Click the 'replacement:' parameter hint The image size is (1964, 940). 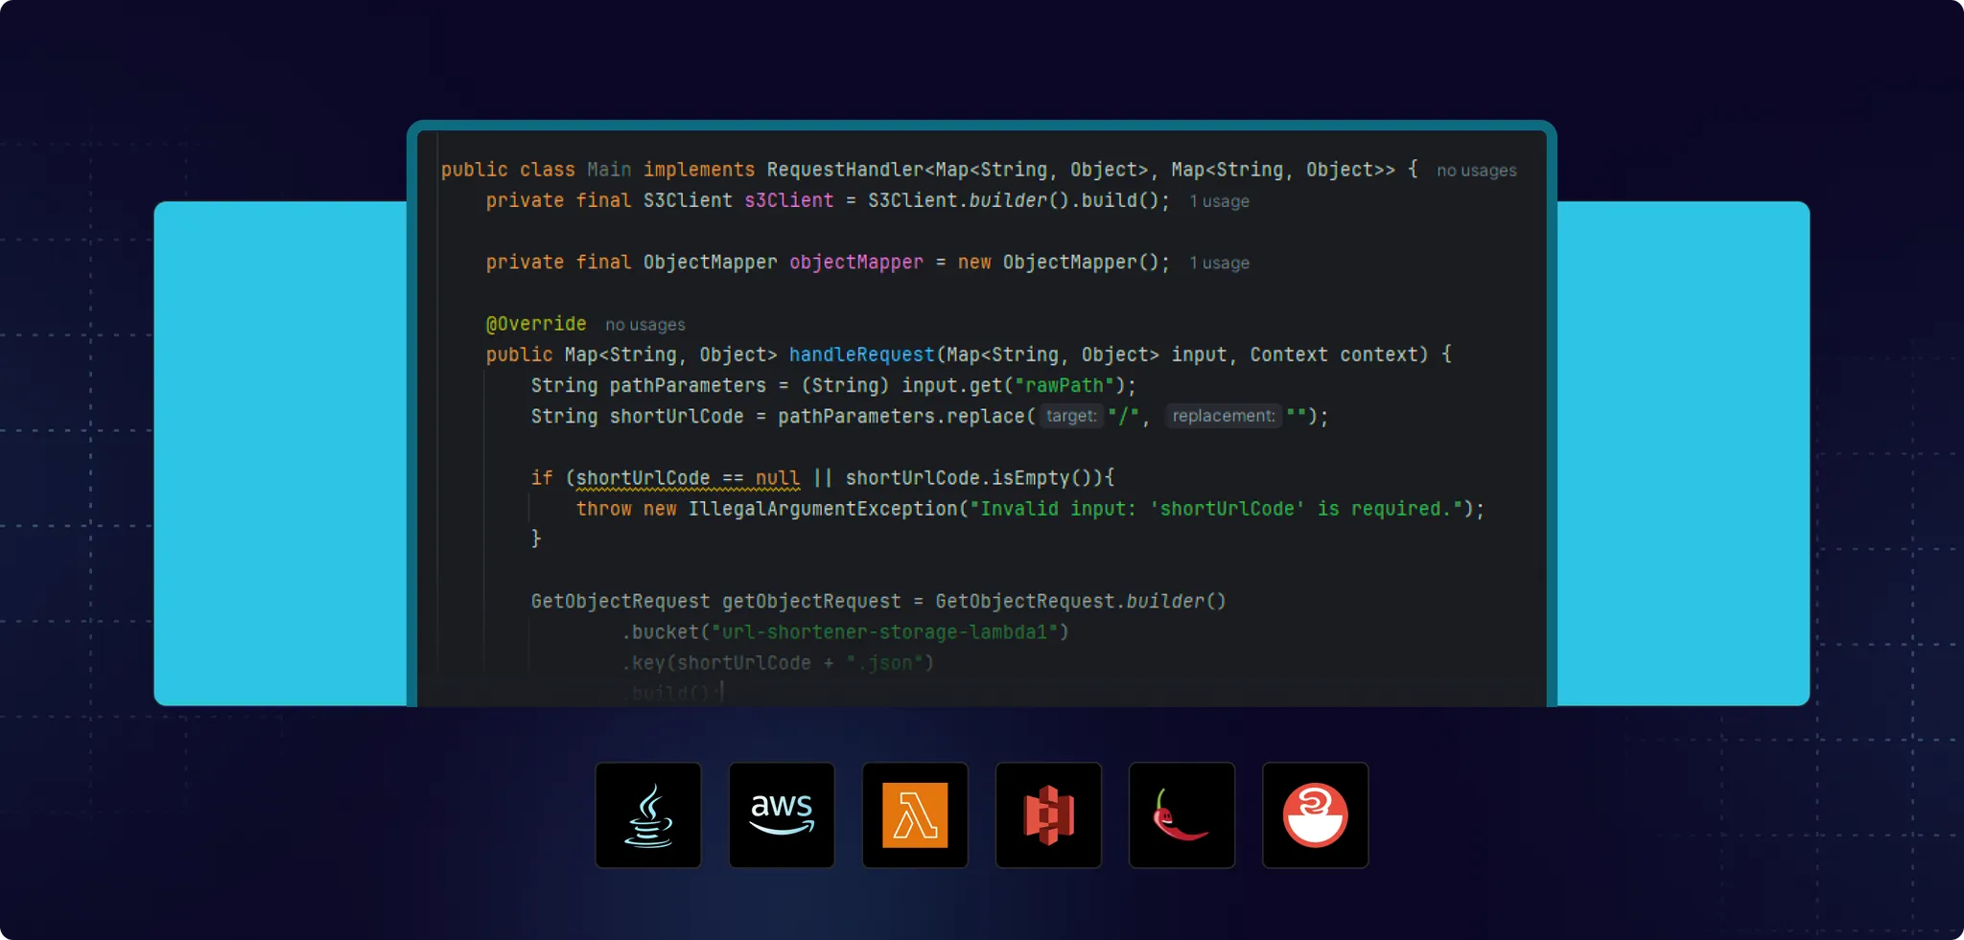click(x=1224, y=416)
